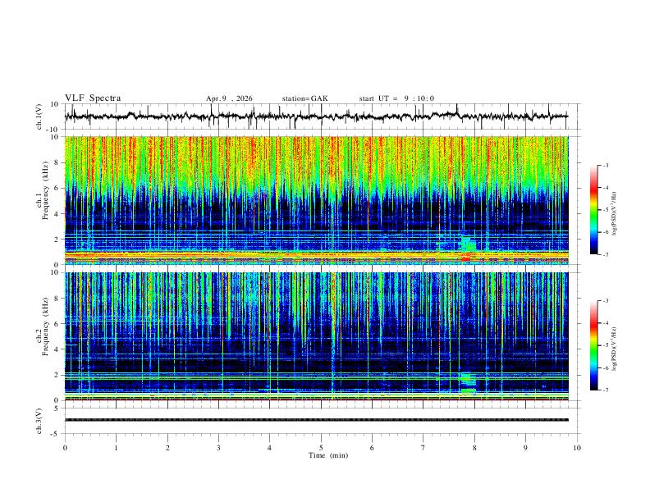
Task: Click the "5" tick on Time axis
Action: (x=321, y=448)
